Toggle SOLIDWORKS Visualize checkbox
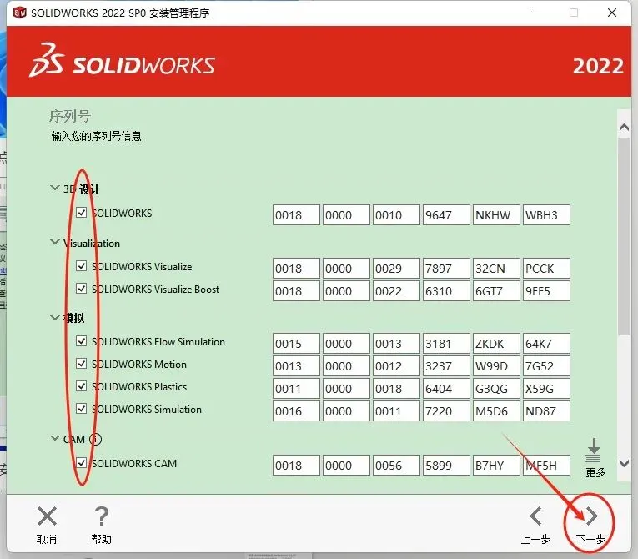 [x=82, y=266]
